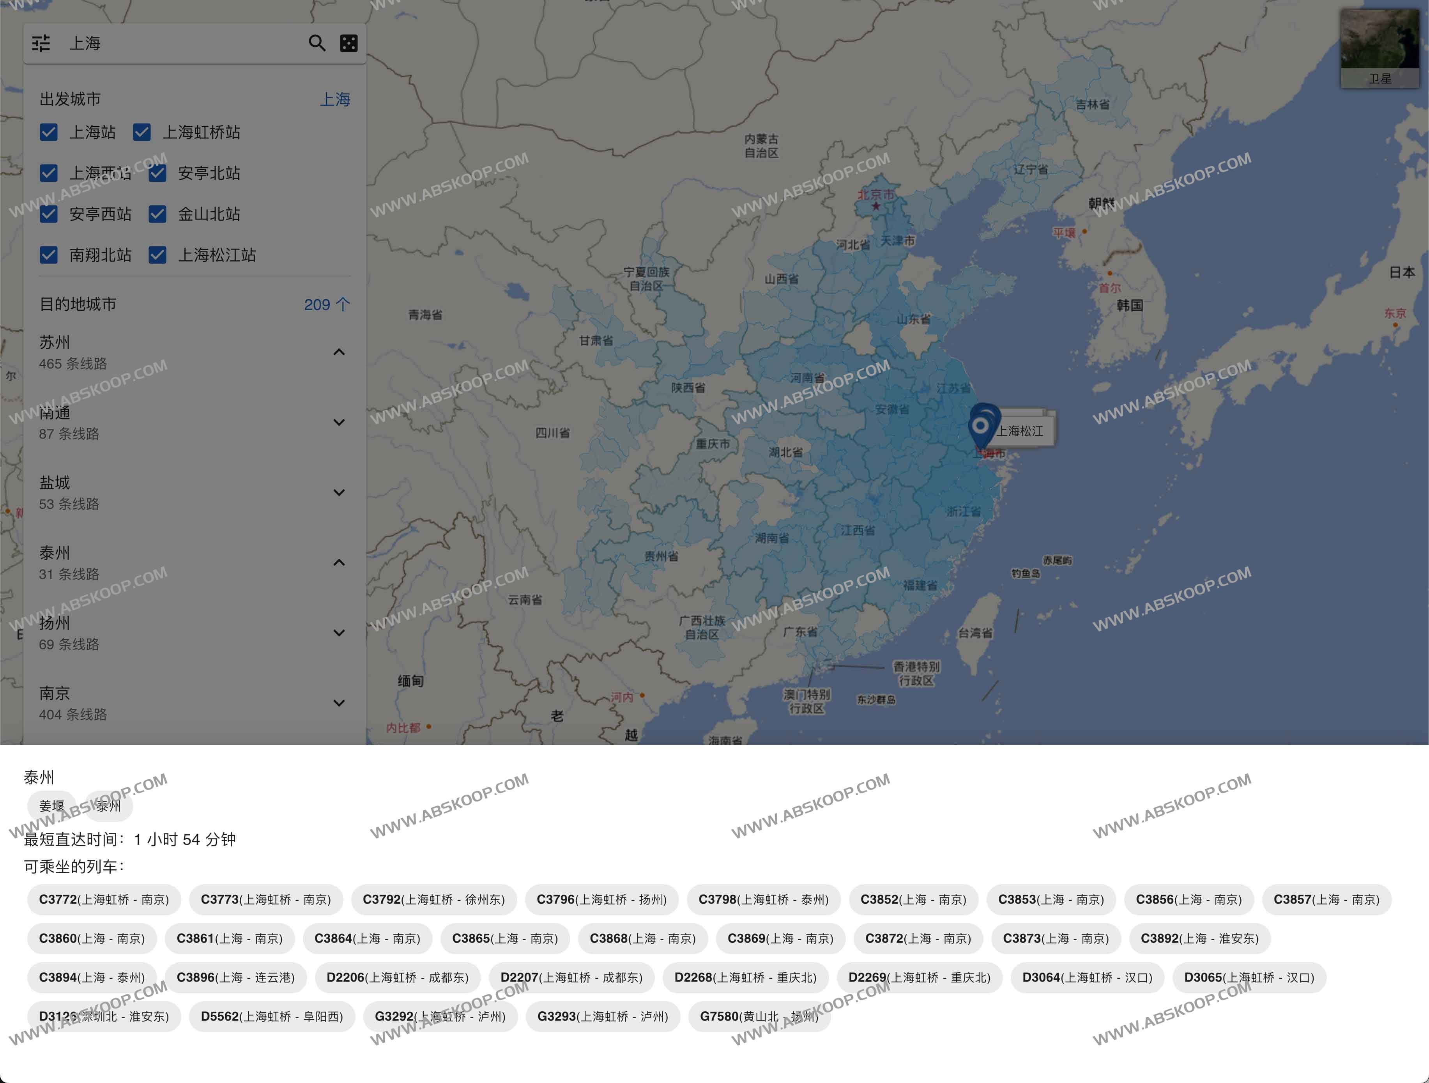
Task: Click the arrow next to 209 个
Action: point(343,304)
